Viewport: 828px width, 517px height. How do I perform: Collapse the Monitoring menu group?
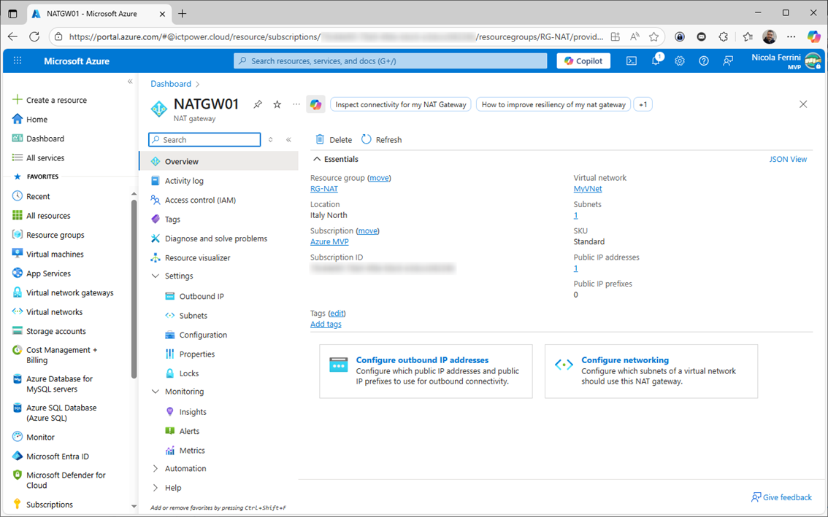click(x=156, y=392)
